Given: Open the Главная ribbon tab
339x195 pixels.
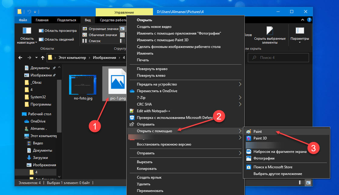Looking at the screenshot, I should (x=42, y=20).
